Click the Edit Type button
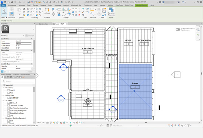 30,35
